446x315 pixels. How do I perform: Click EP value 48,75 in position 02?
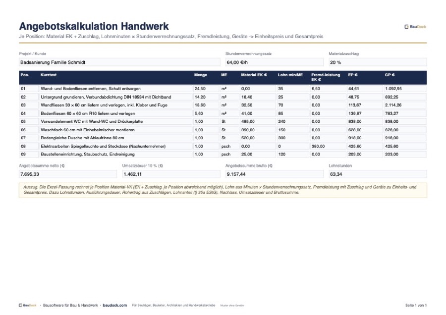pyautogui.click(x=365, y=97)
